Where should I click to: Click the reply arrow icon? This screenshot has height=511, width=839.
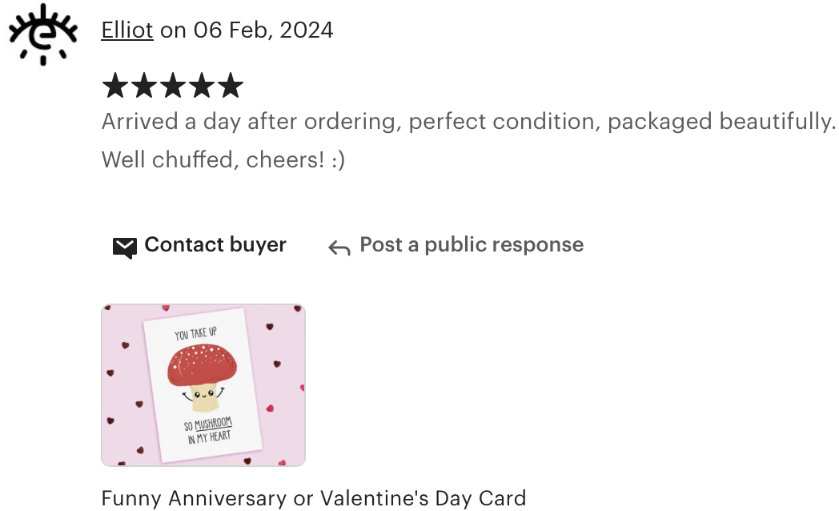339,247
